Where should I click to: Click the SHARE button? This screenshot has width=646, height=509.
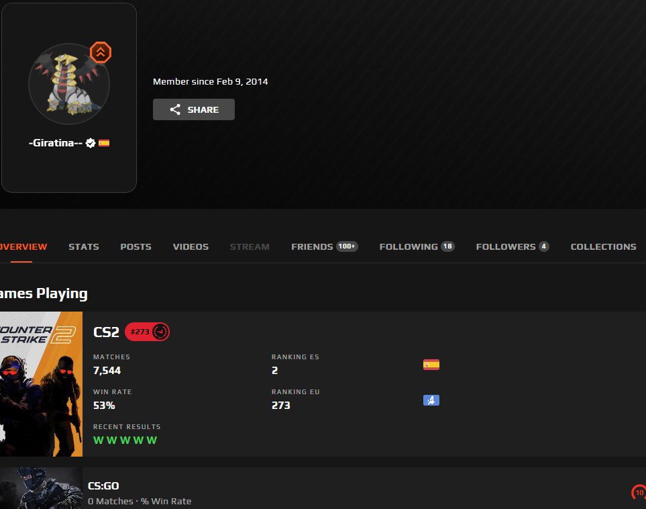coord(194,109)
